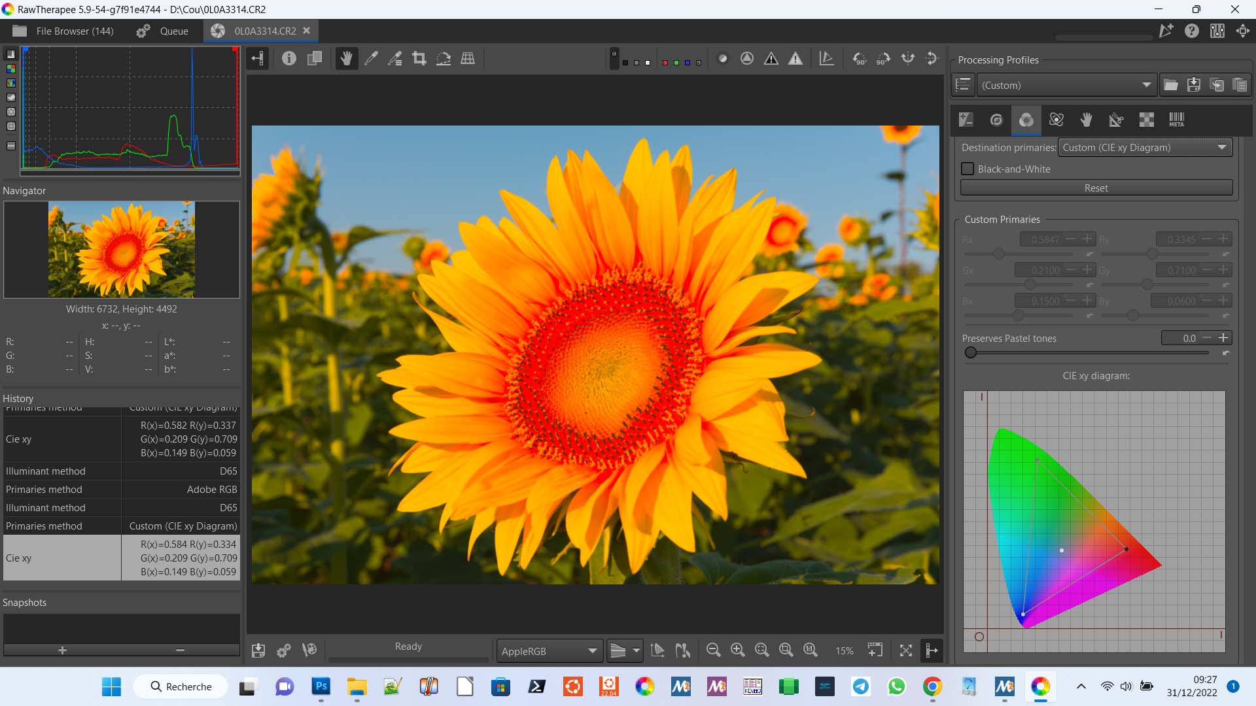Image resolution: width=1256 pixels, height=706 pixels.
Task: Select the straighten/rotate tool
Action: coord(444,59)
